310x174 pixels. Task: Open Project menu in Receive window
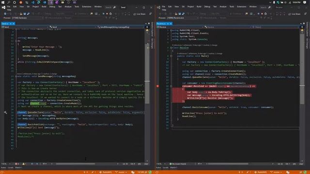click(x=190, y=6)
